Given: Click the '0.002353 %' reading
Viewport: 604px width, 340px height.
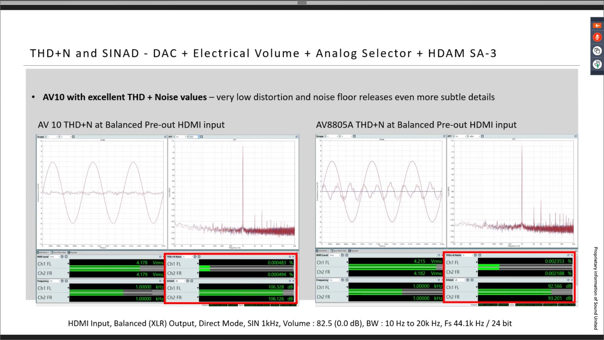Looking at the screenshot, I should (x=558, y=261).
